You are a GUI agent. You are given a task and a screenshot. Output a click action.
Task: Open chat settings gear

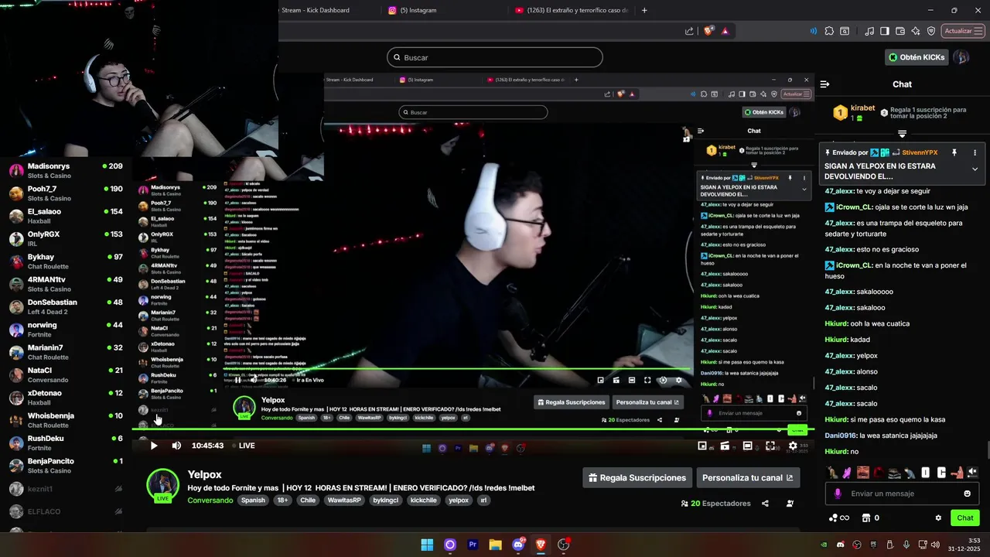tap(938, 518)
